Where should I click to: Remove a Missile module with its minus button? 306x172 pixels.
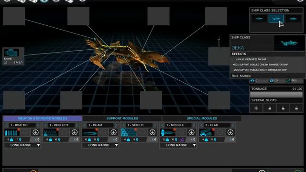click(x=181, y=132)
